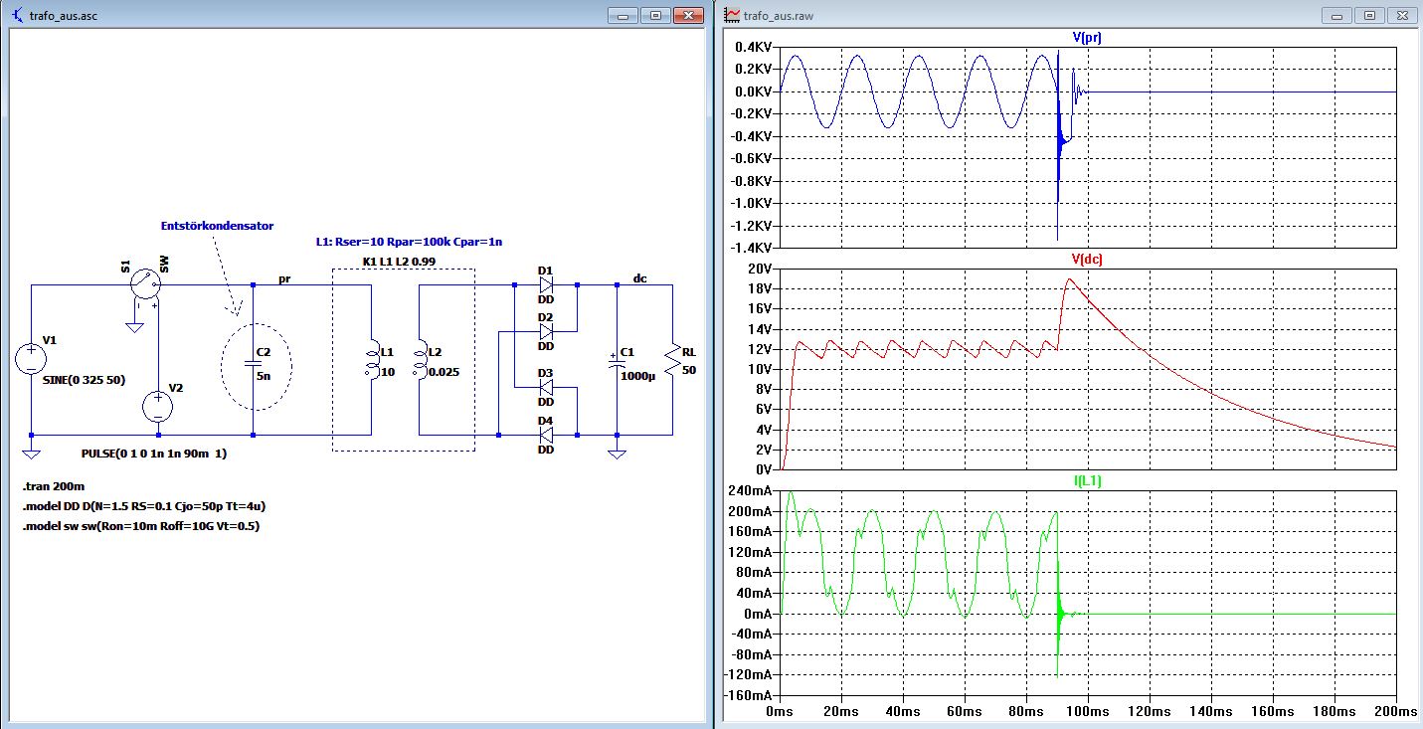Click the RL value 50
This screenshot has height=729, width=1423.
click(x=690, y=370)
